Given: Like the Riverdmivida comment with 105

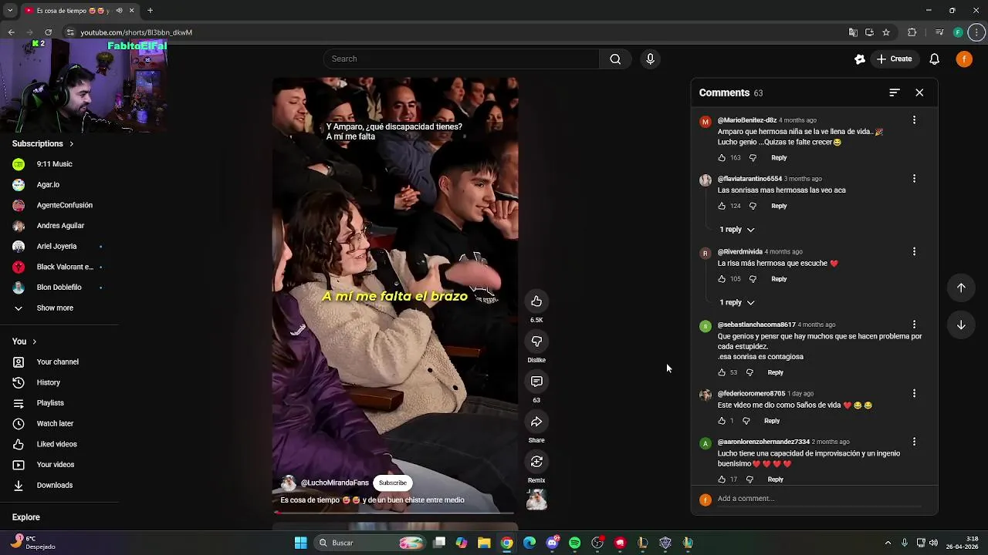Looking at the screenshot, I should click(x=722, y=279).
